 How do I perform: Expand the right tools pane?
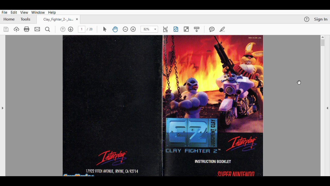[x=327, y=108]
